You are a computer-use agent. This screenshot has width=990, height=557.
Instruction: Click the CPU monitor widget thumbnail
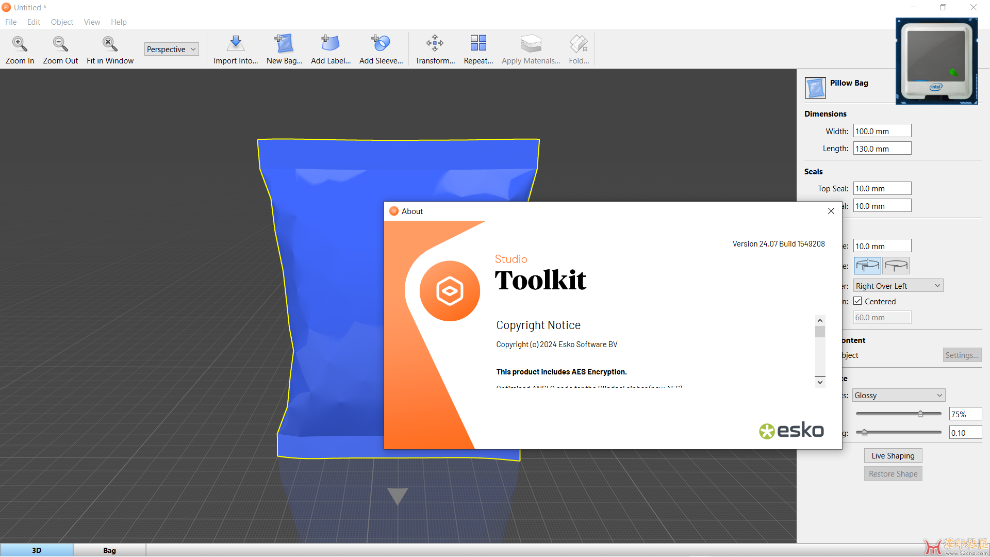(x=937, y=61)
